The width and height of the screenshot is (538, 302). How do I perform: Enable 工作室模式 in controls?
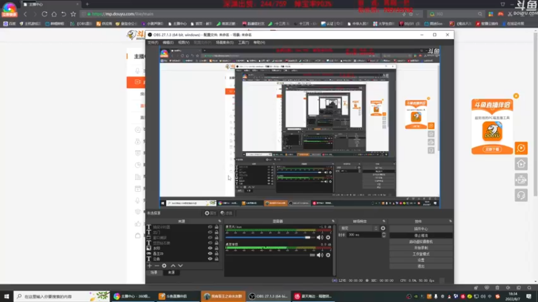(x=421, y=254)
